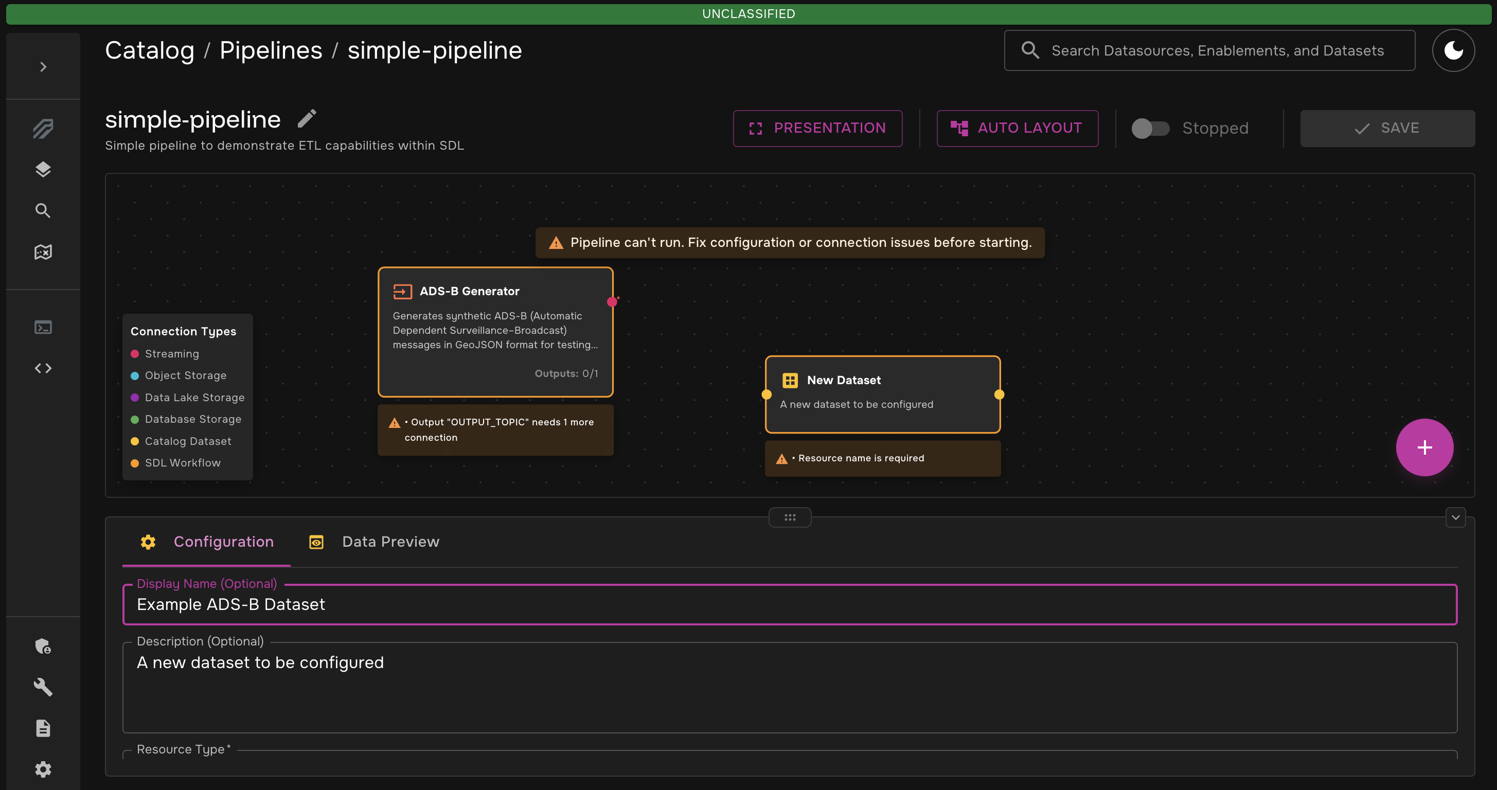Click the pencil icon to rename pipeline
Image resolution: width=1497 pixels, height=790 pixels.
click(x=307, y=118)
